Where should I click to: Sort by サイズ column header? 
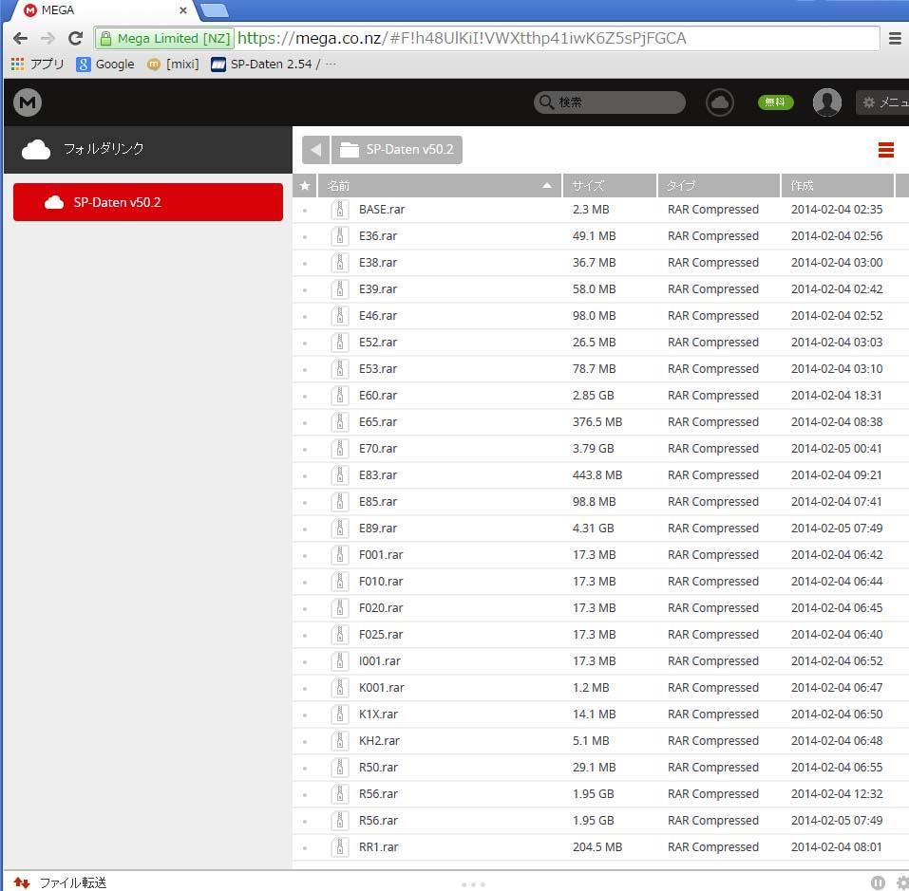tap(609, 186)
